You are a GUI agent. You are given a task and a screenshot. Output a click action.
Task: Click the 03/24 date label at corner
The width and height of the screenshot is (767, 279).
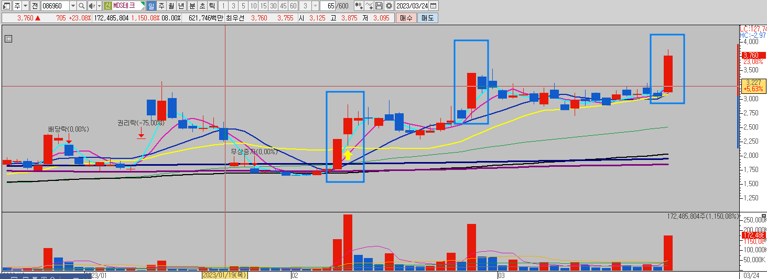pos(751,275)
